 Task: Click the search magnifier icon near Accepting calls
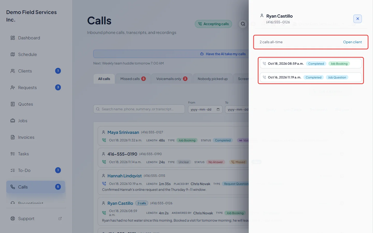pos(243,24)
